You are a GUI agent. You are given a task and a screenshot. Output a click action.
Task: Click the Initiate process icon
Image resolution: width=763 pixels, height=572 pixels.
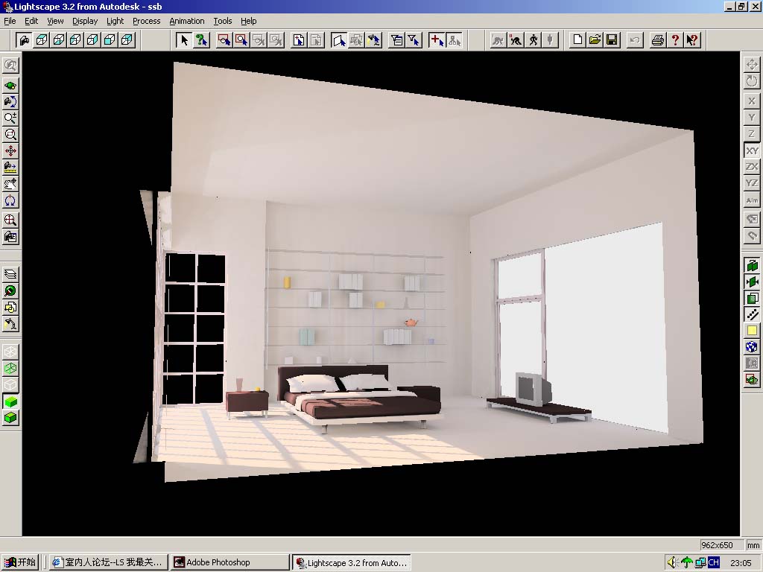tap(498, 40)
